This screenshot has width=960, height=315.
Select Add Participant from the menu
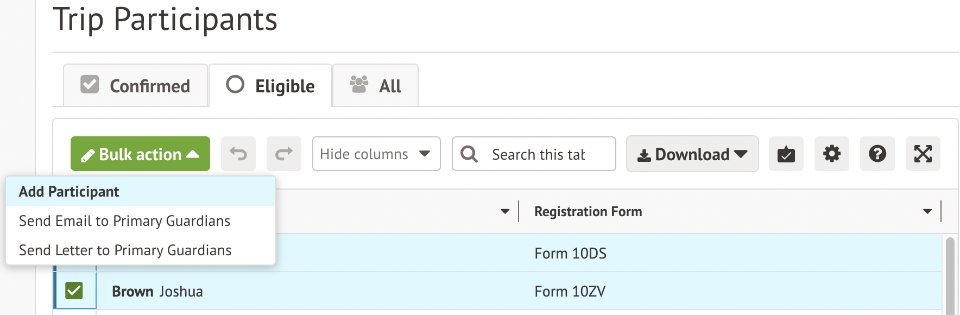click(x=69, y=192)
